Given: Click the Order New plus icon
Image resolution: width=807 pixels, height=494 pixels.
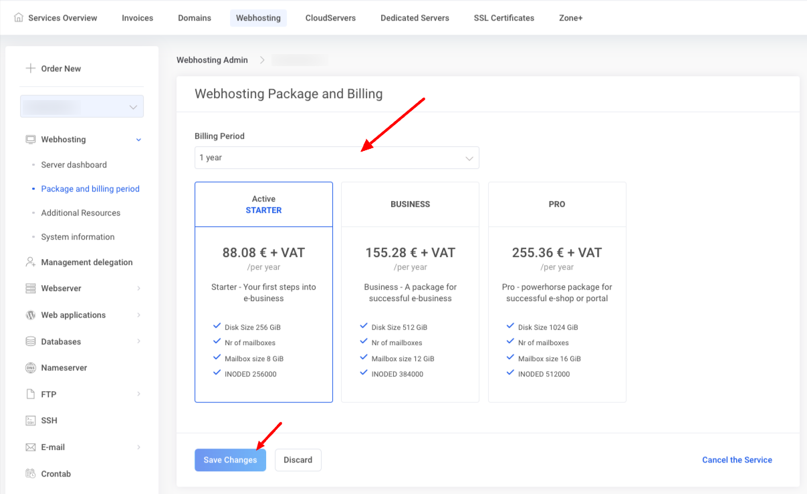Looking at the screenshot, I should [x=30, y=68].
